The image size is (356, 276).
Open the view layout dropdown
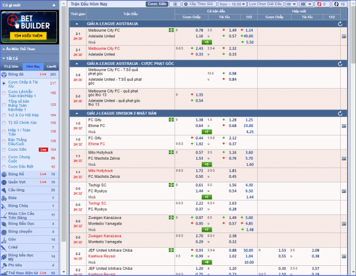[x=291, y=4]
